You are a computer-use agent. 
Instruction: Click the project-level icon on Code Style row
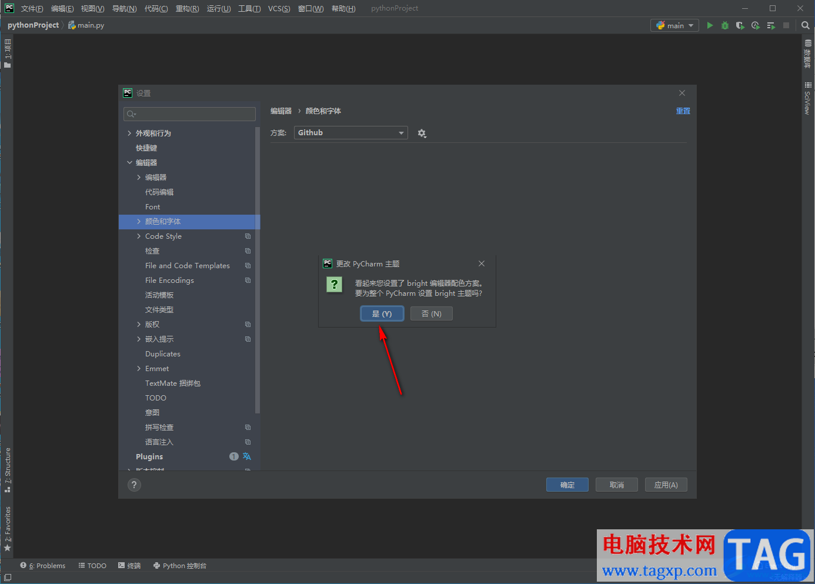[x=248, y=236]
